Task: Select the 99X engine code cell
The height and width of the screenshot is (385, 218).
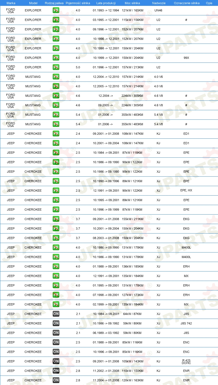Action: click(186, 58)
